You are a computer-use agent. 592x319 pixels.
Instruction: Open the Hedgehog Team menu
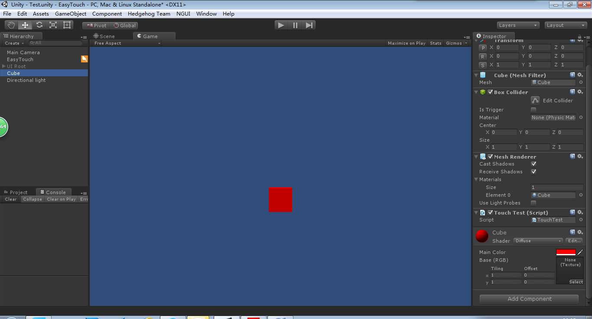click(x=149, y=13)
